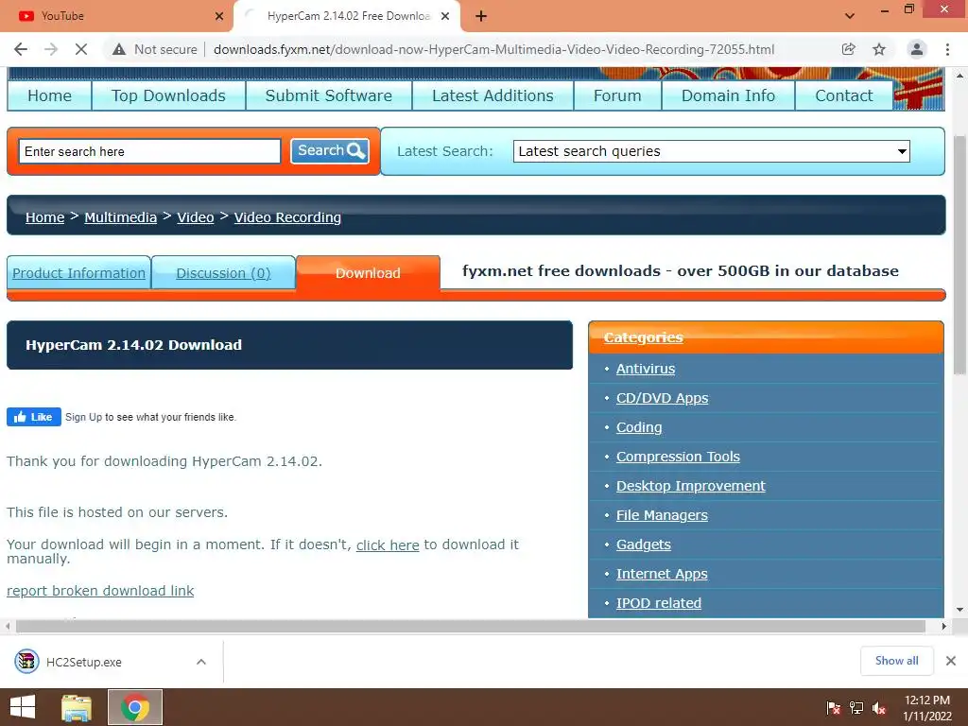This screenshot has width=968, height=726.
Task: Click the Not secure warning icon
Action: click(119, 49)
